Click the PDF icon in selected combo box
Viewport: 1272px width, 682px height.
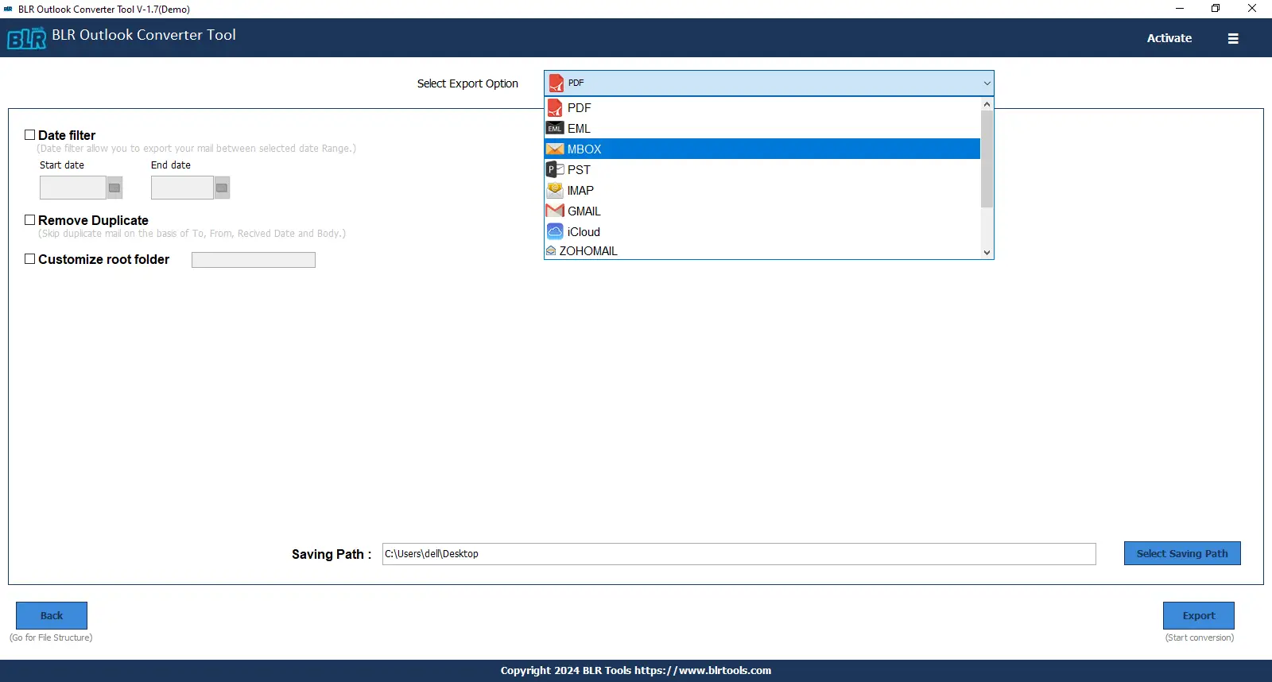[556, 83]
